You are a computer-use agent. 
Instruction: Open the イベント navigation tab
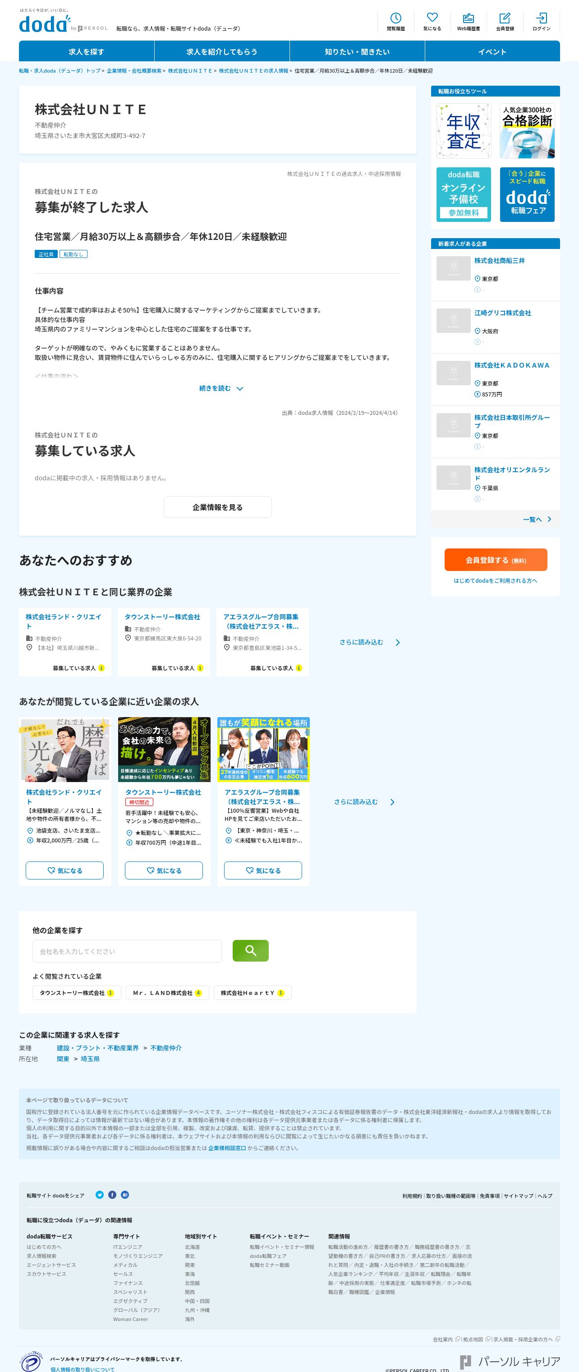click(492, 52)
